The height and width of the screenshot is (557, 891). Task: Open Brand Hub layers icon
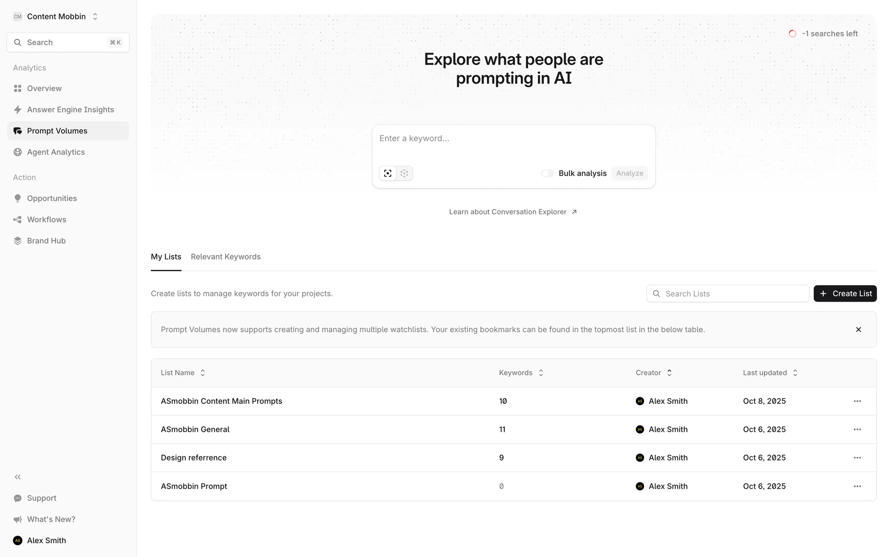click(18, 241)
